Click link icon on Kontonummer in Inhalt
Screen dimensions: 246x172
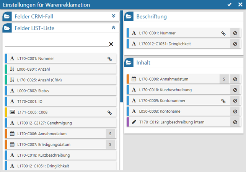click(x=223, y=101)
